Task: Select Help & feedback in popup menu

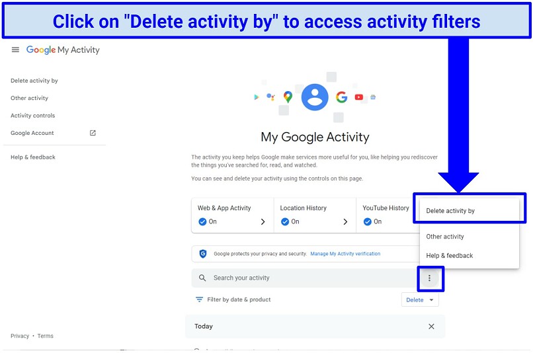Action: click(470, 255)
